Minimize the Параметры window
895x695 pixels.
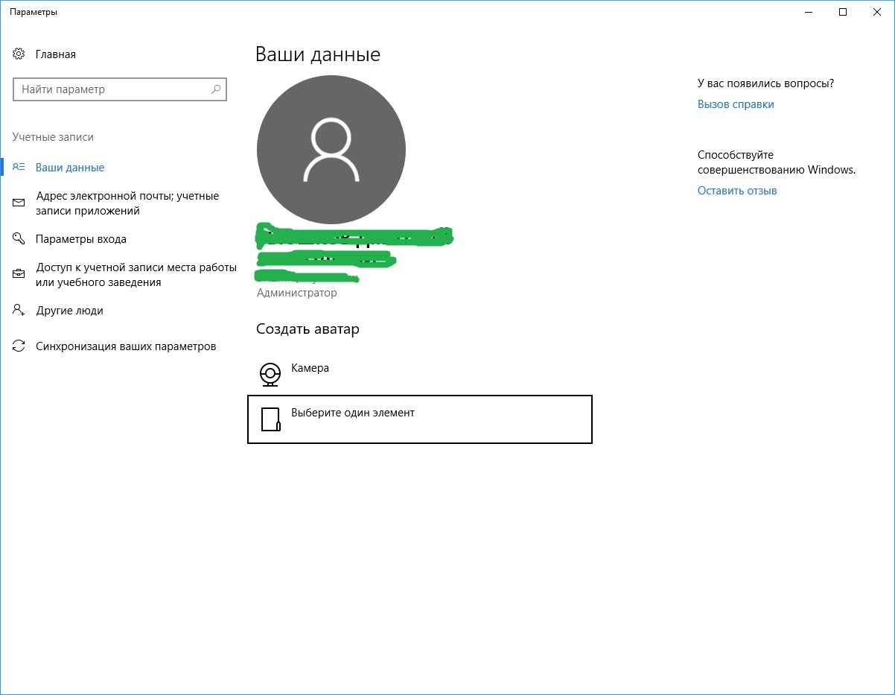(809, 12)
